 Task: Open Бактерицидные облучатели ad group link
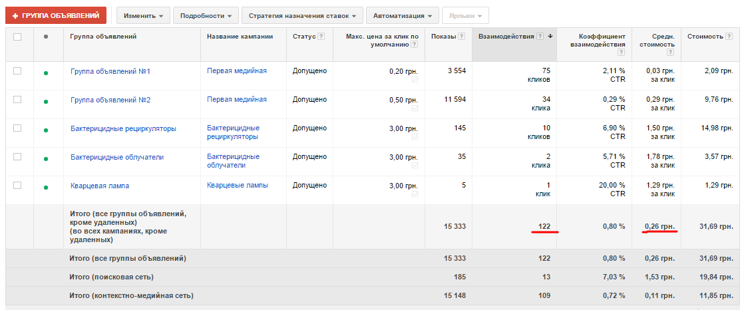pyautogui.click(x=117, y=157)
